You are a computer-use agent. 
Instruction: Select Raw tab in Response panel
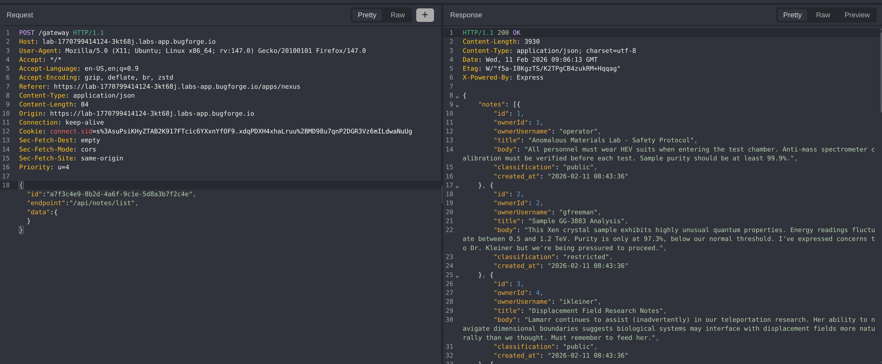[823, 15]
